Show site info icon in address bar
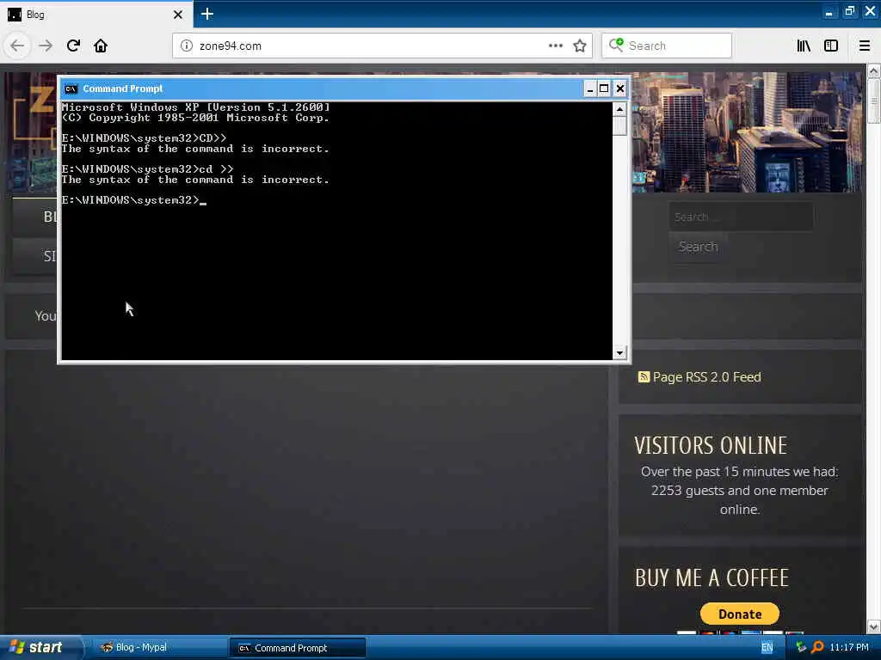 [x=186, y=46]
